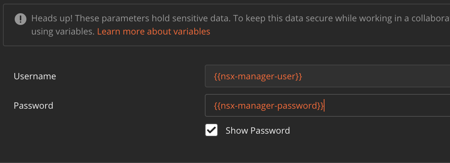Place cursor after closing braces in Password

(x=324, y=106)
